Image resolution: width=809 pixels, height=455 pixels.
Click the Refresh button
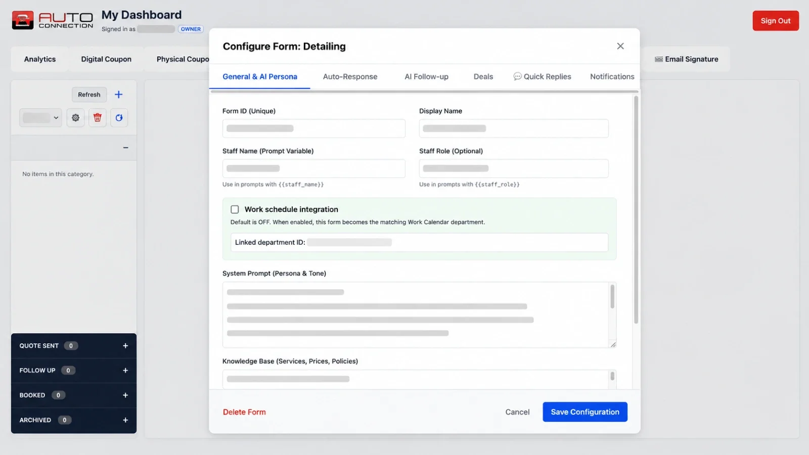[89, 95]
